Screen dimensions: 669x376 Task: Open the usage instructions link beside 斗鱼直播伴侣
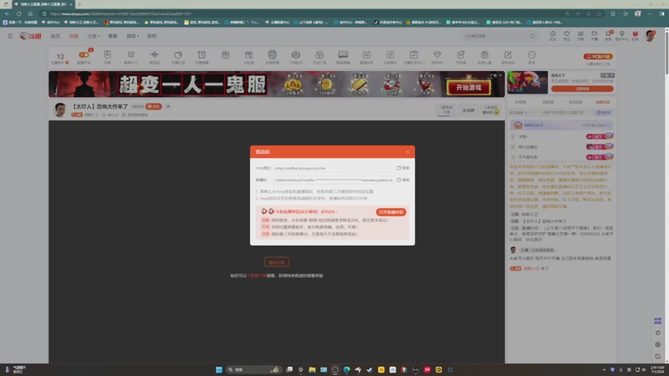329,211
